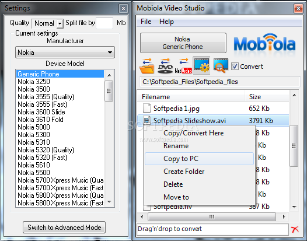Click file list scroll up arrow
This screenshot has width=307, height=241.
coord(294,95)
